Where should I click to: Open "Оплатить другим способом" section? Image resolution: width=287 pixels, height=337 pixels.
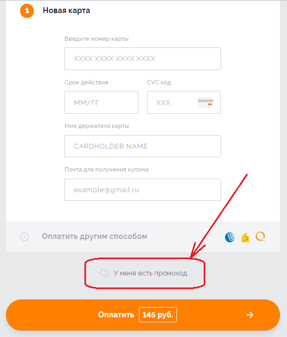pos(94,236)
